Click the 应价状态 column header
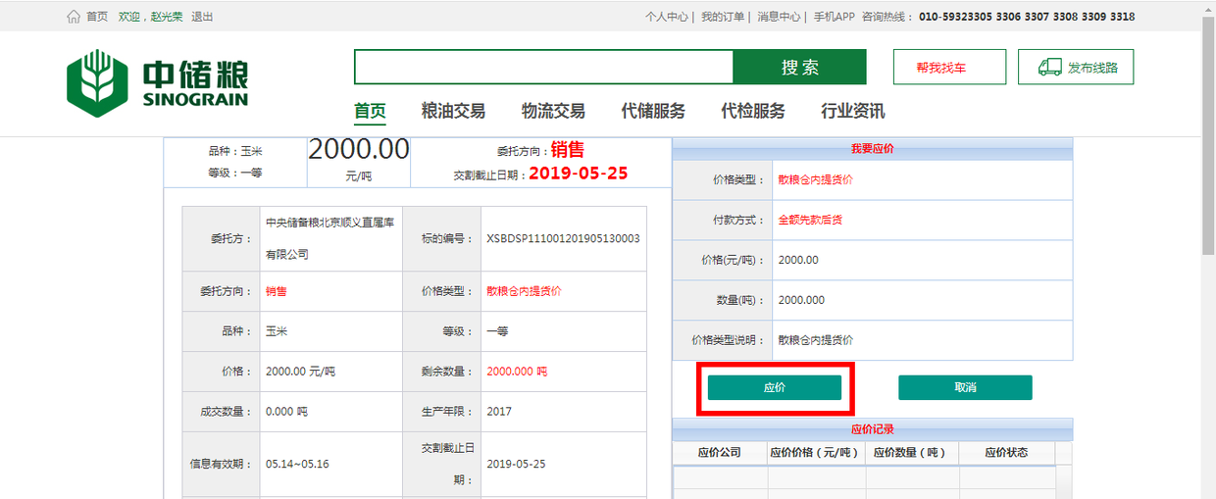 (1006, 453)
